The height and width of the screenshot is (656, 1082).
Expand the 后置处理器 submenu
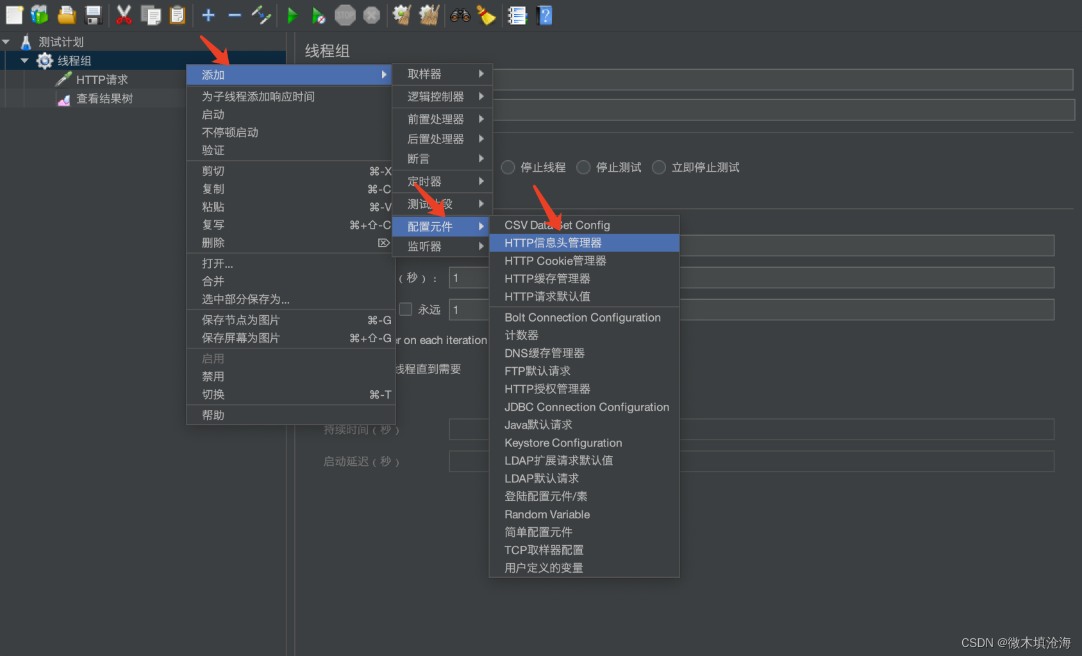(442, 140)
